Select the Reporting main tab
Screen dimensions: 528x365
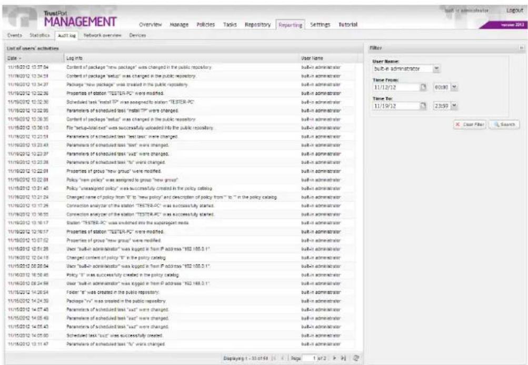[x=290, y=25]
